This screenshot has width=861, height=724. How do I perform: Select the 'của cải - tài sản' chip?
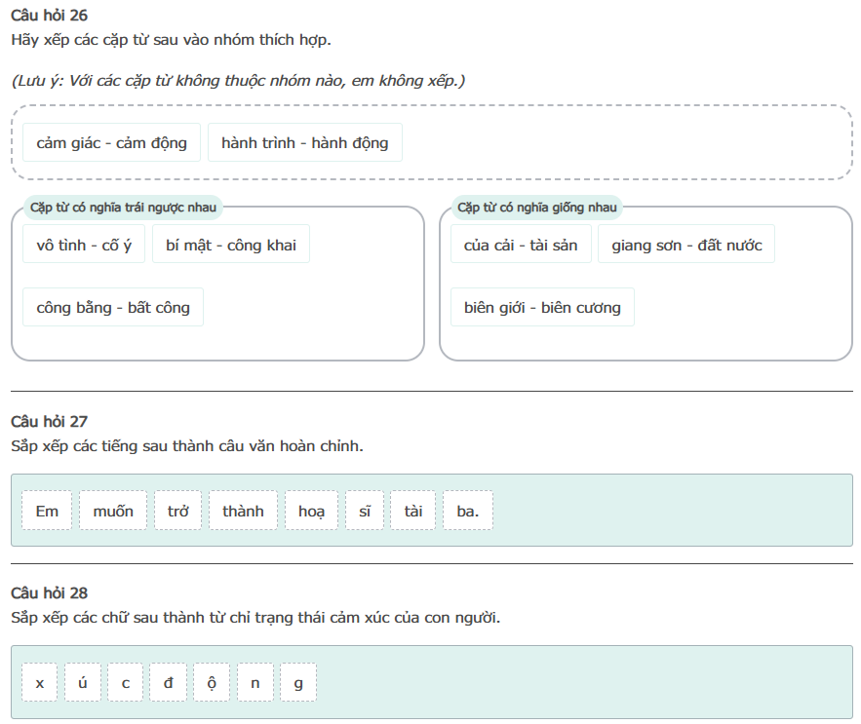(x=521, y=245)
